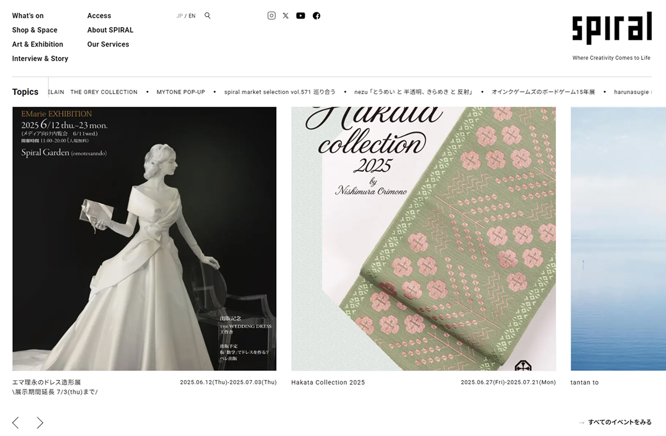
Task: Click date 2025.06.12(Thu)-2025.07.03(Thu)
Action: (228, 382)
